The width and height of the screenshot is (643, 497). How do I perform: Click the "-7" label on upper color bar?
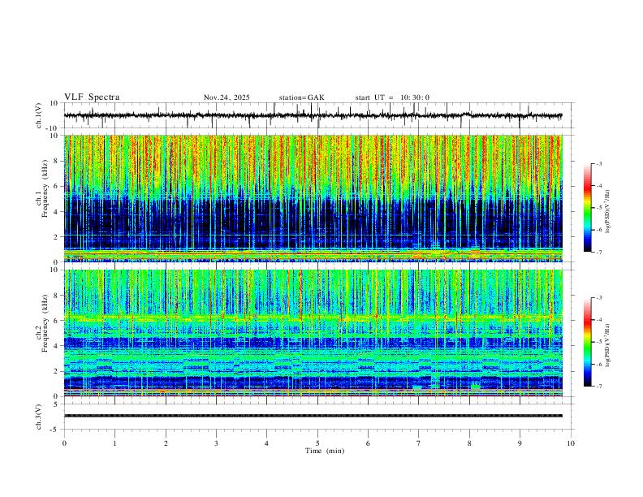point(598,252)
